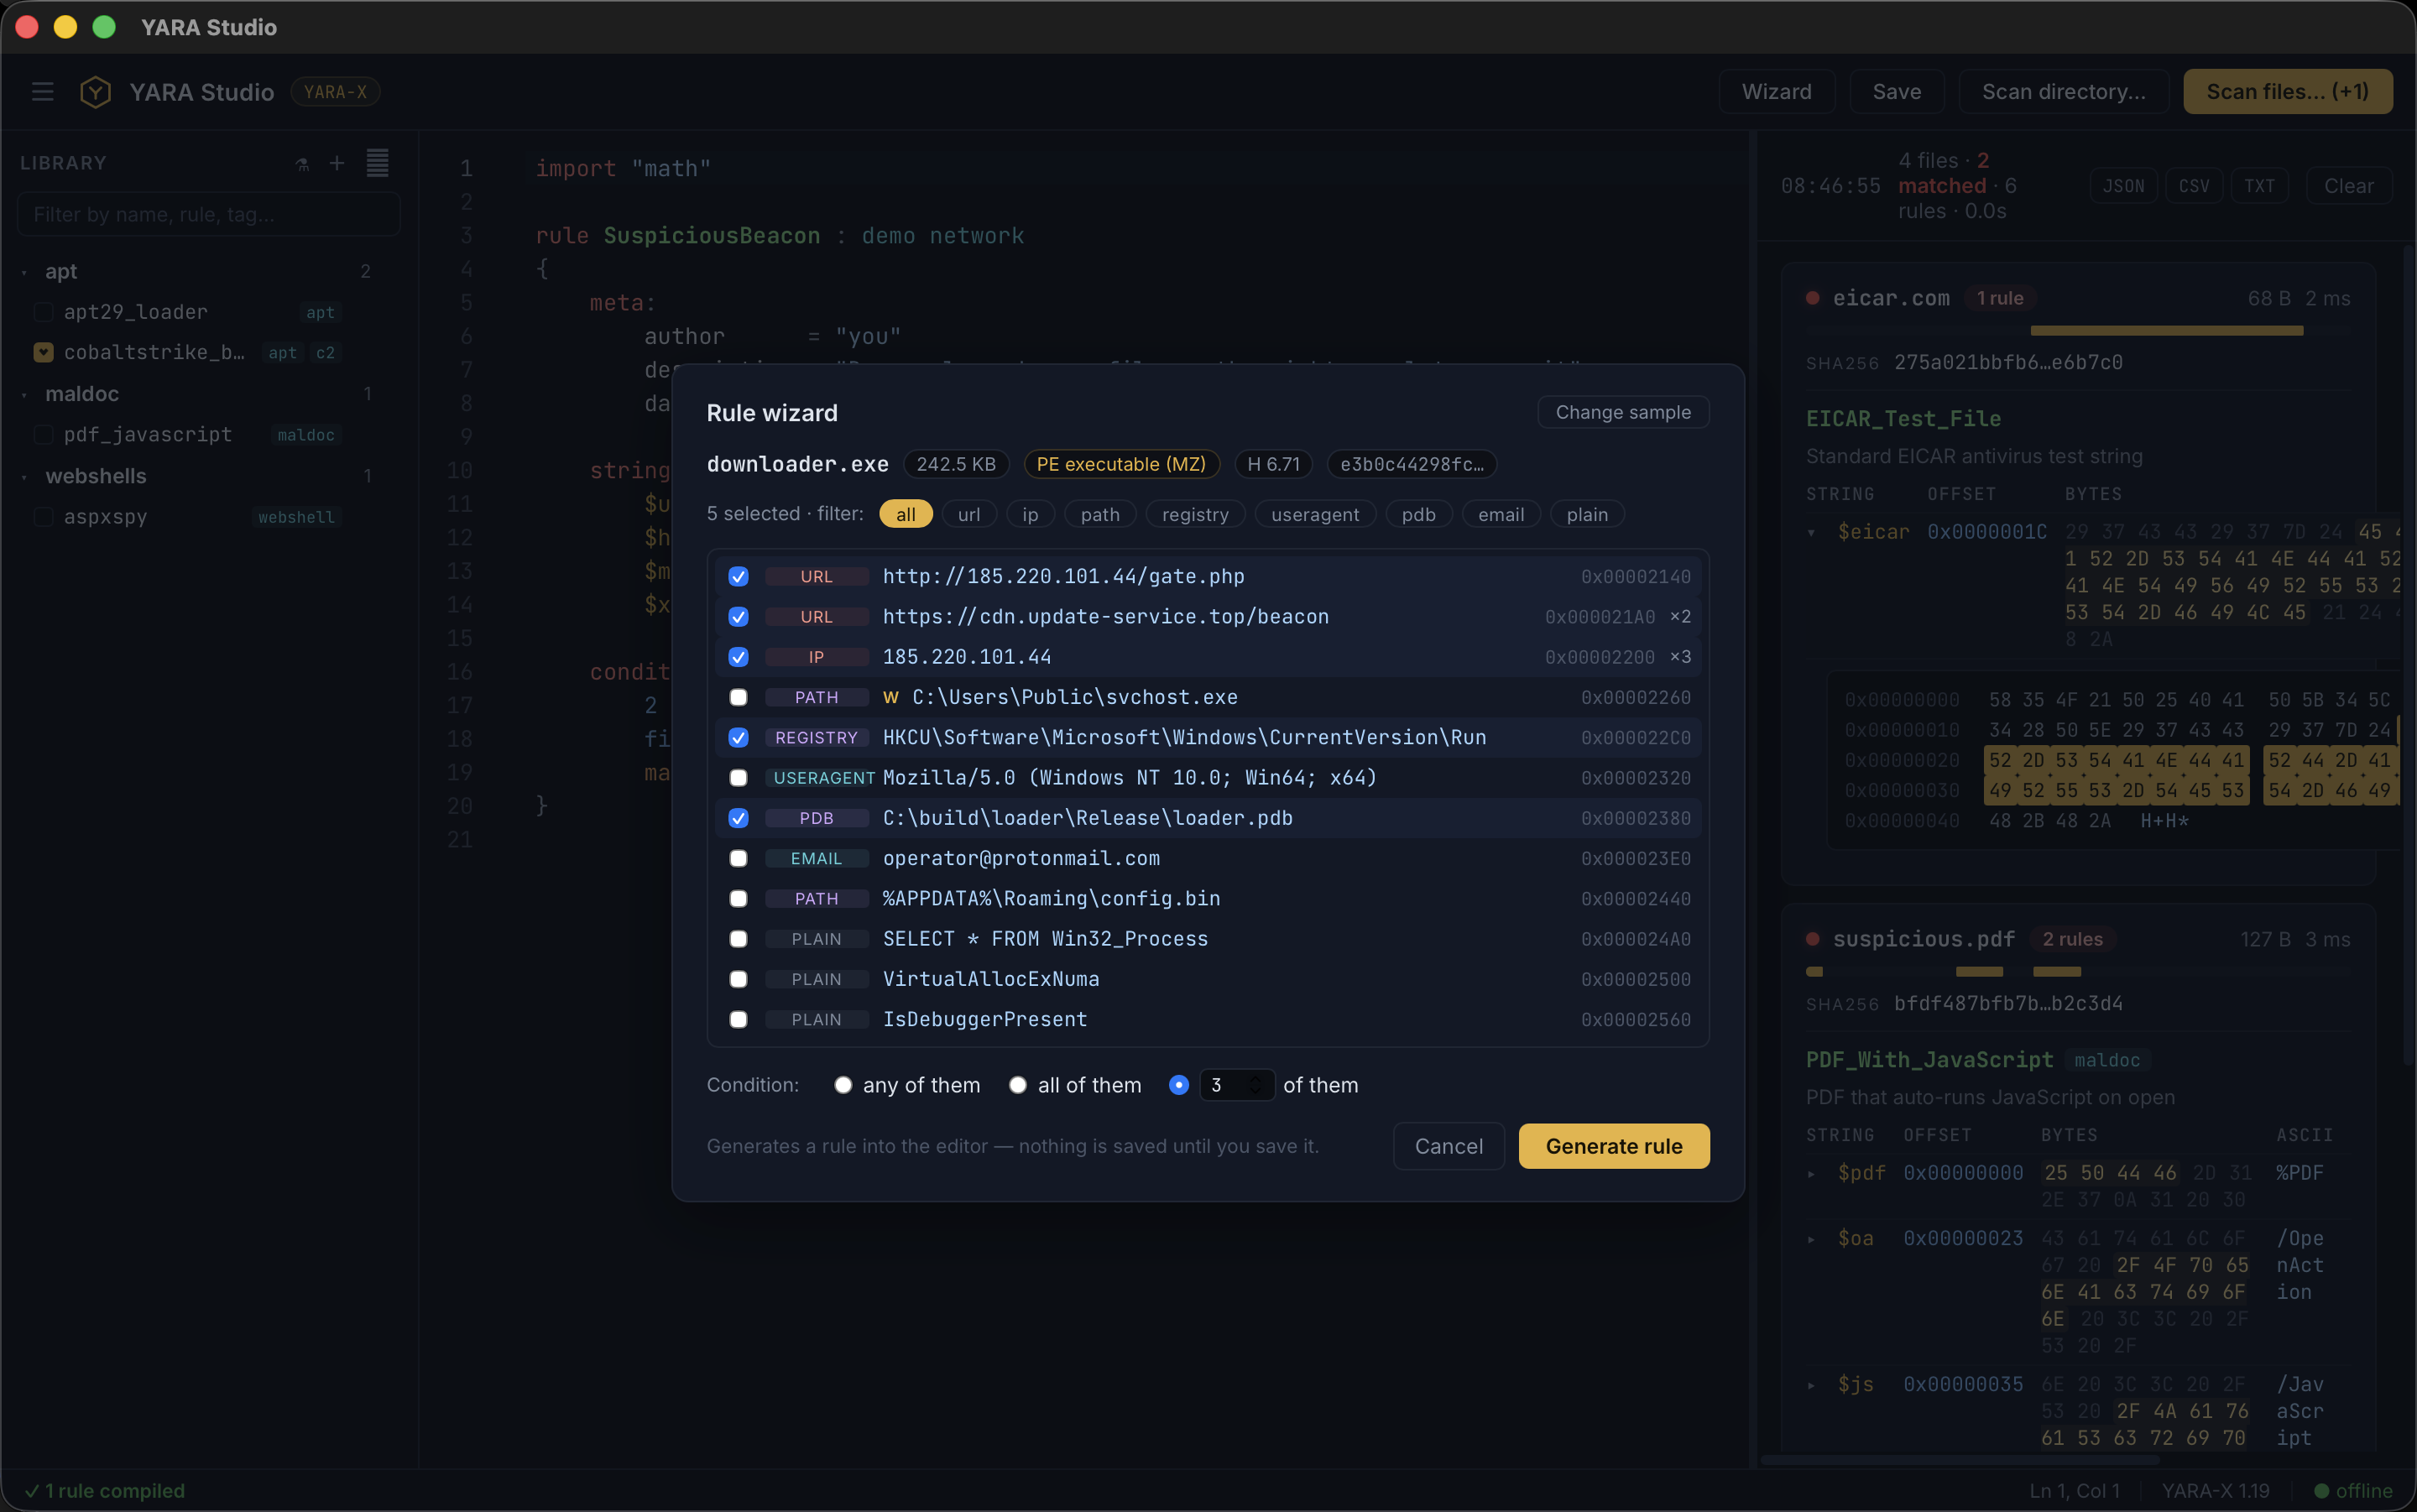2417x1512 pixels.
Task: Expand the $js string match row
Action: pos(1811,1385)
